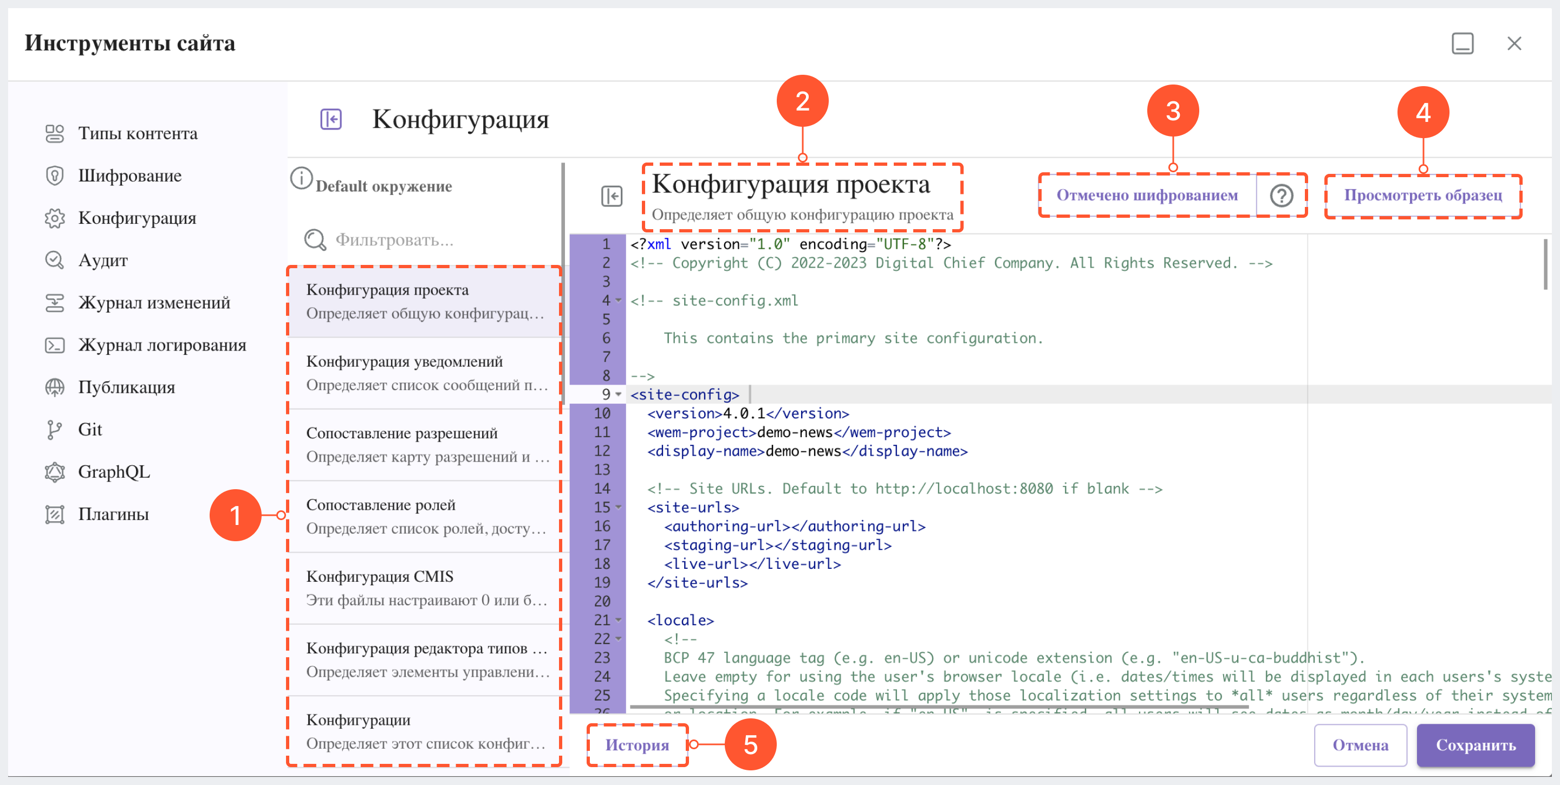
Task: Click the Аудит magnifier icon
Action: point(55,260)
